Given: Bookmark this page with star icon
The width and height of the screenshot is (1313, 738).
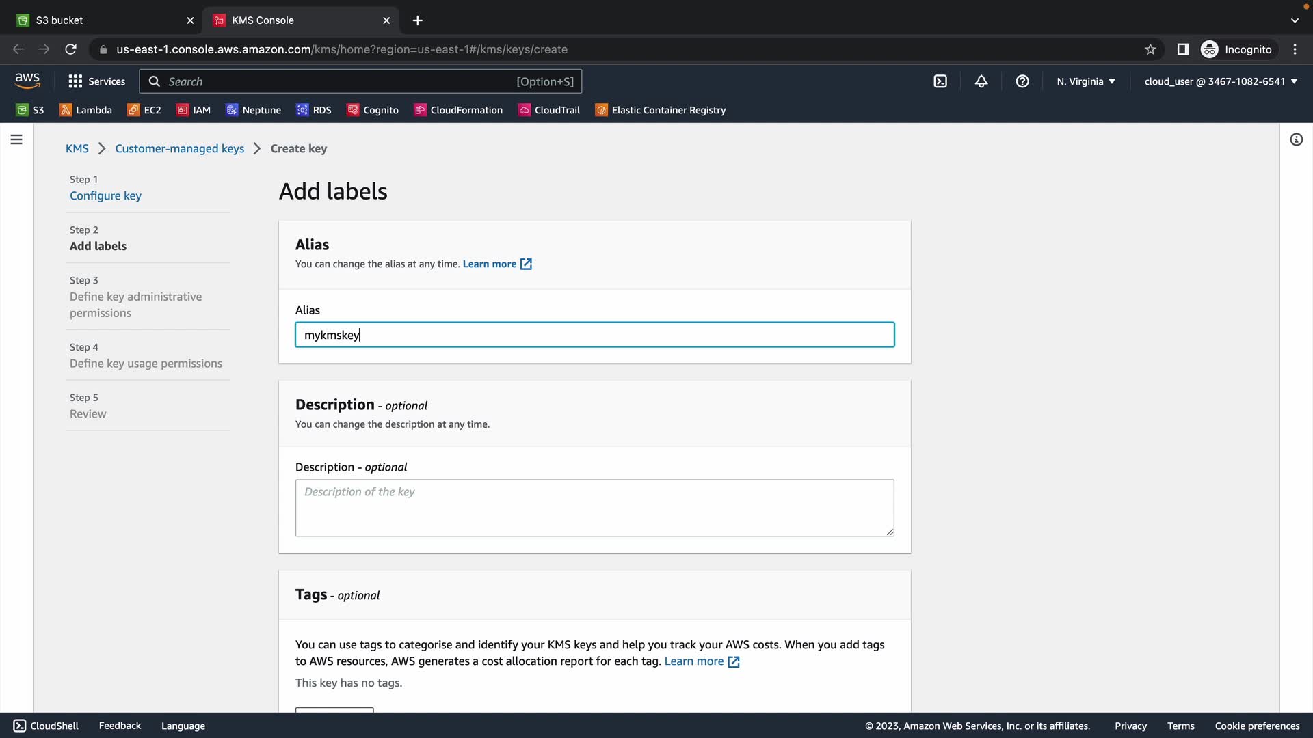Looking at the screenshot, I should 1150,49.
